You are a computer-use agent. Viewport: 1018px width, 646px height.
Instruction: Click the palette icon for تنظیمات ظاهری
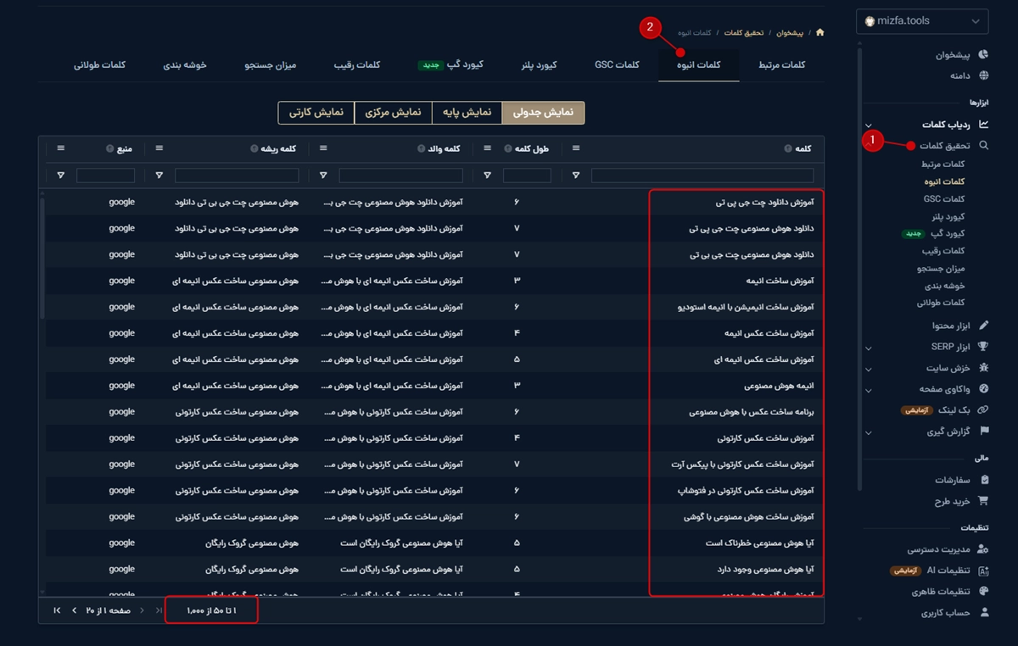tap(983, 591)
